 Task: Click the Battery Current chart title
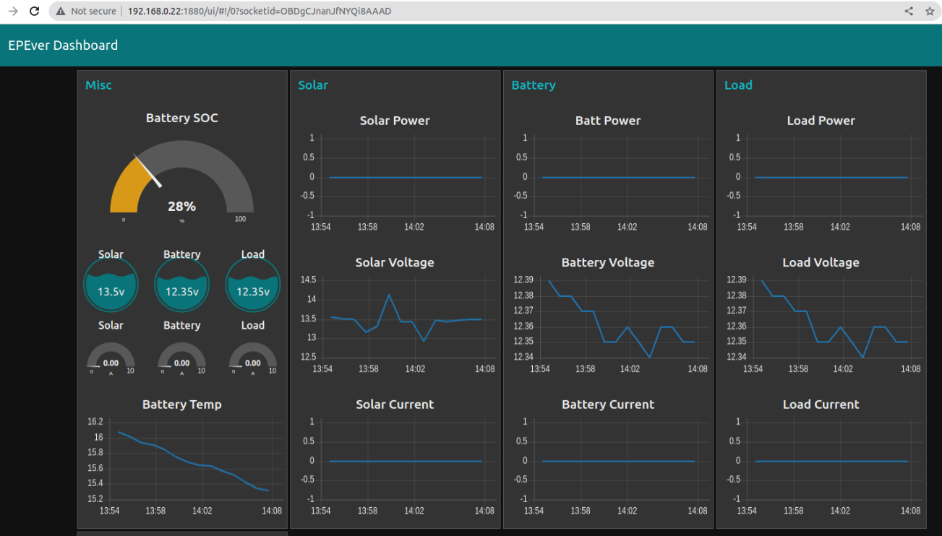608,405
